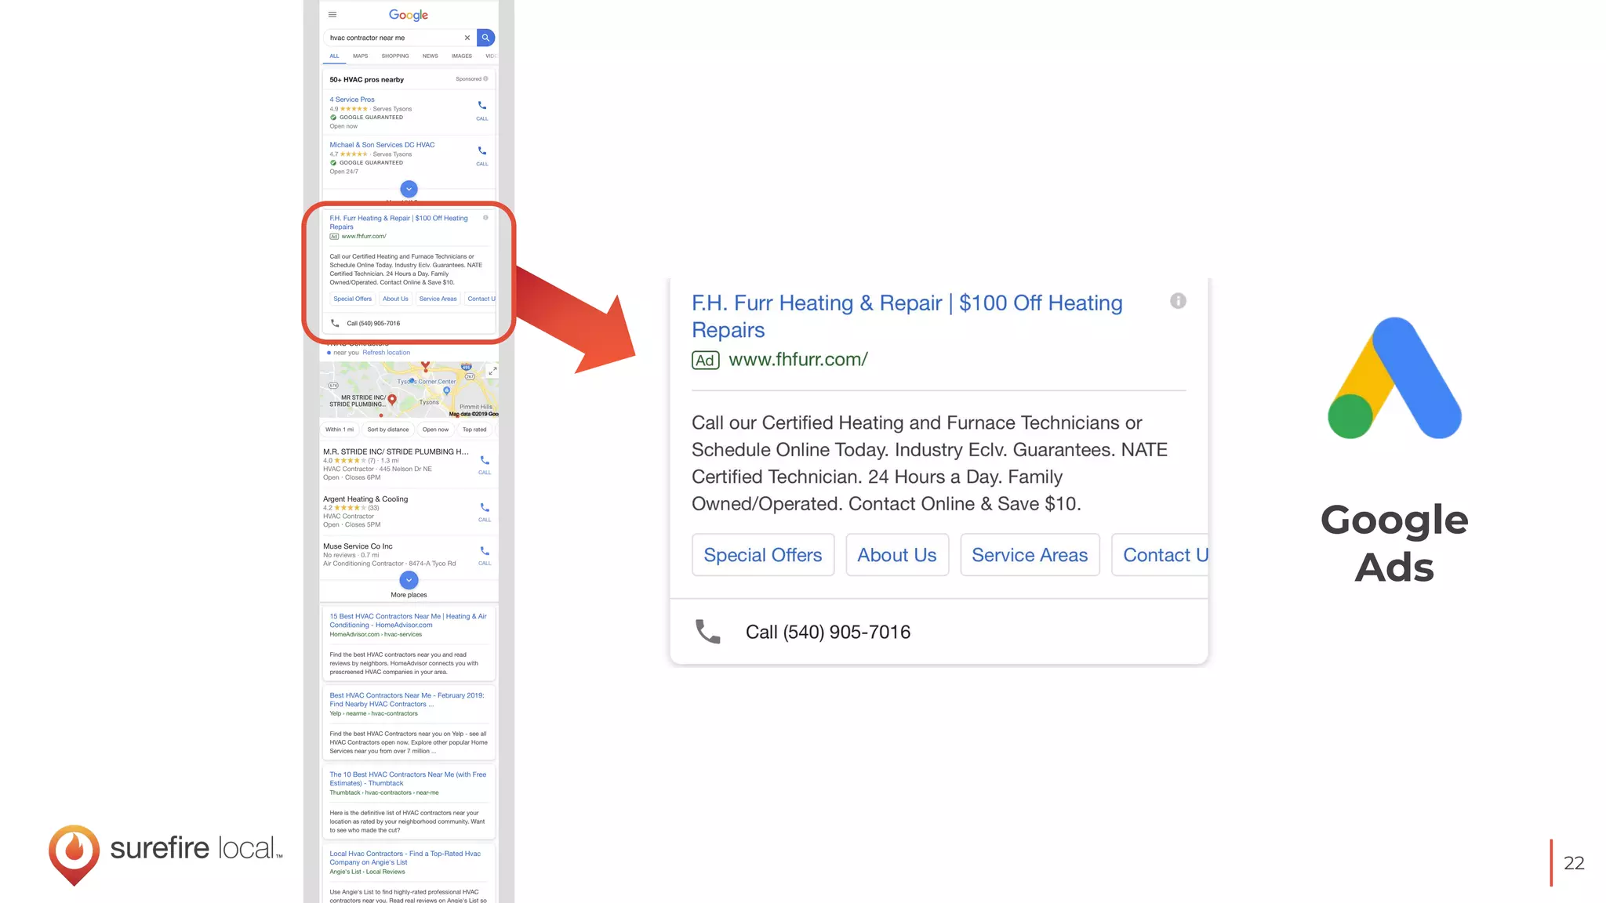This screenshot has height=903, width=1606.
Task: Select the 'Open now' filter chip
Action: (435, 430)
